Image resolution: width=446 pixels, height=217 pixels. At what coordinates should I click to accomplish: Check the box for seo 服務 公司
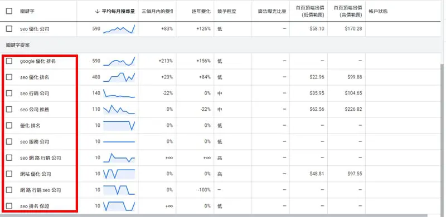click(x=9, y=141)
